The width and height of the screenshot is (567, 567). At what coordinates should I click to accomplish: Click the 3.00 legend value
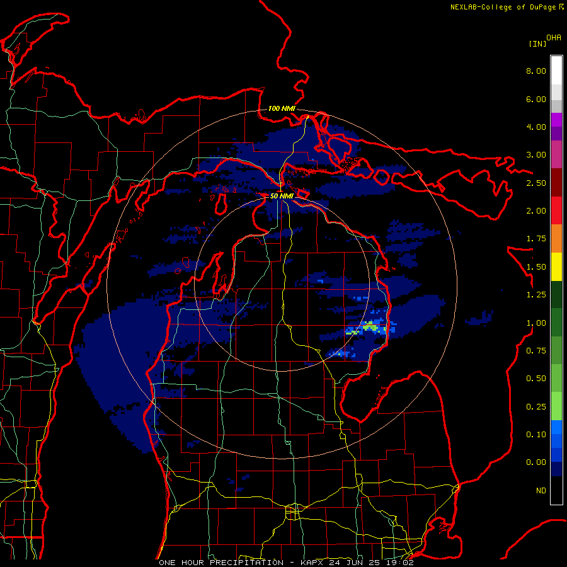click(x=536, y=155)
